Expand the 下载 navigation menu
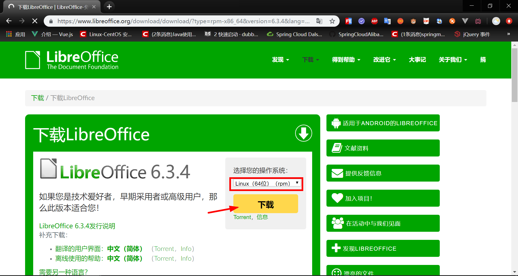Image resolution: width=518 pixels, height=276 pixels. (x=311, y=60)
